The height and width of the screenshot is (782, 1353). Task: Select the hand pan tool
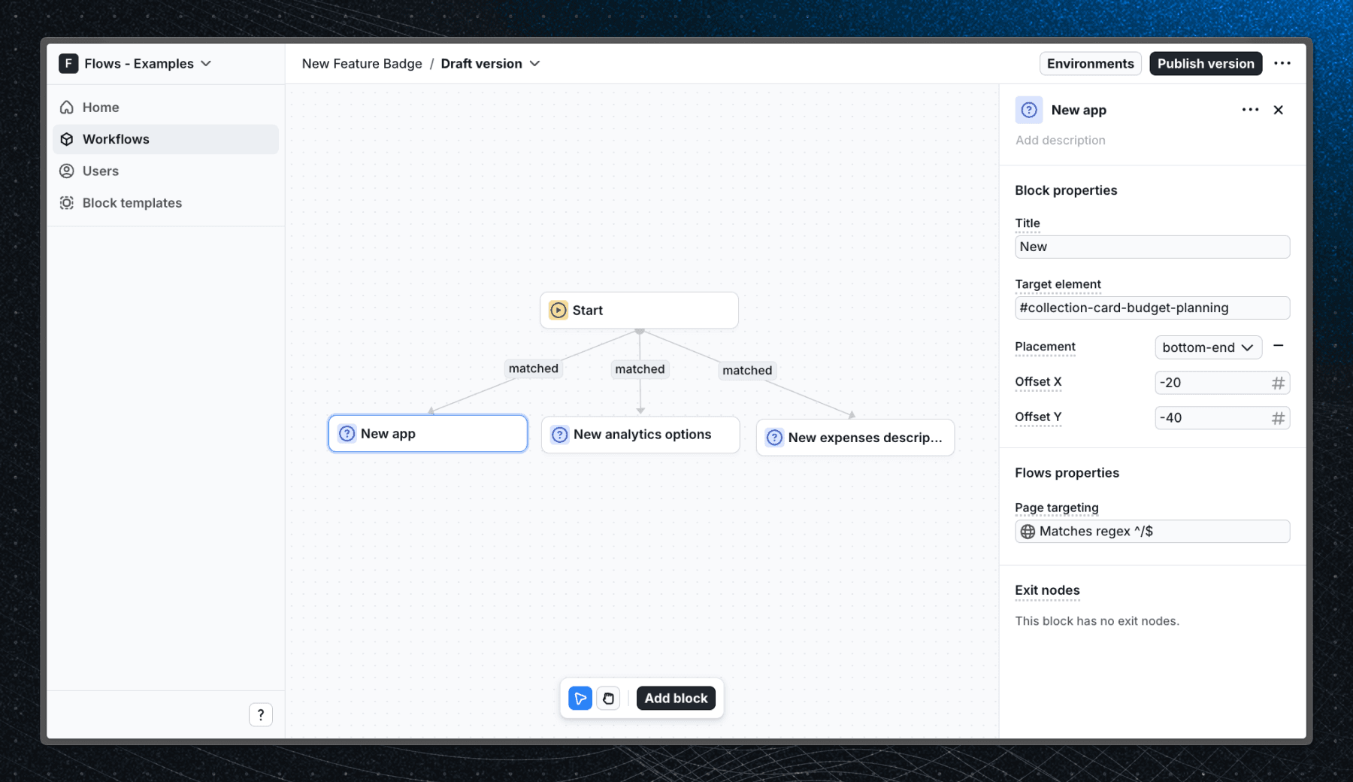click(608, 698)
